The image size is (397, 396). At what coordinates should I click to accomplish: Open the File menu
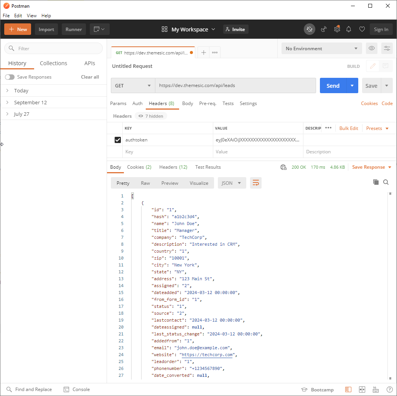tap(6, 16)
